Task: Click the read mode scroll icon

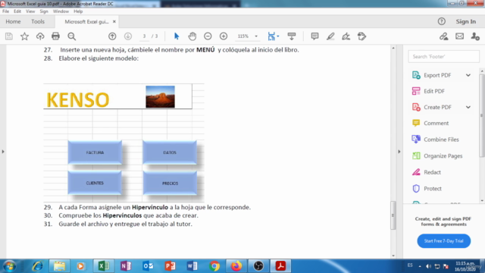Action: [292, 36]
